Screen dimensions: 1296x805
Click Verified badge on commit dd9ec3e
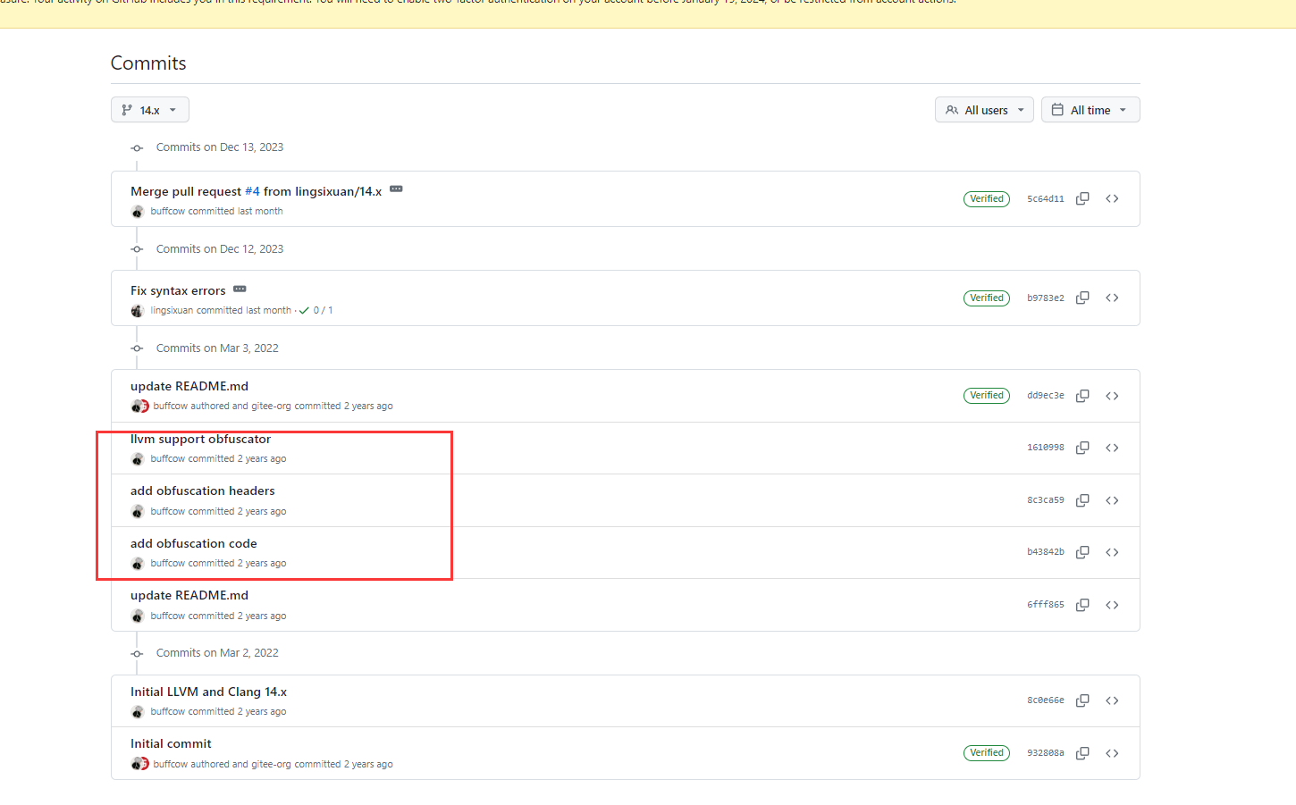[x=987, y=395]
